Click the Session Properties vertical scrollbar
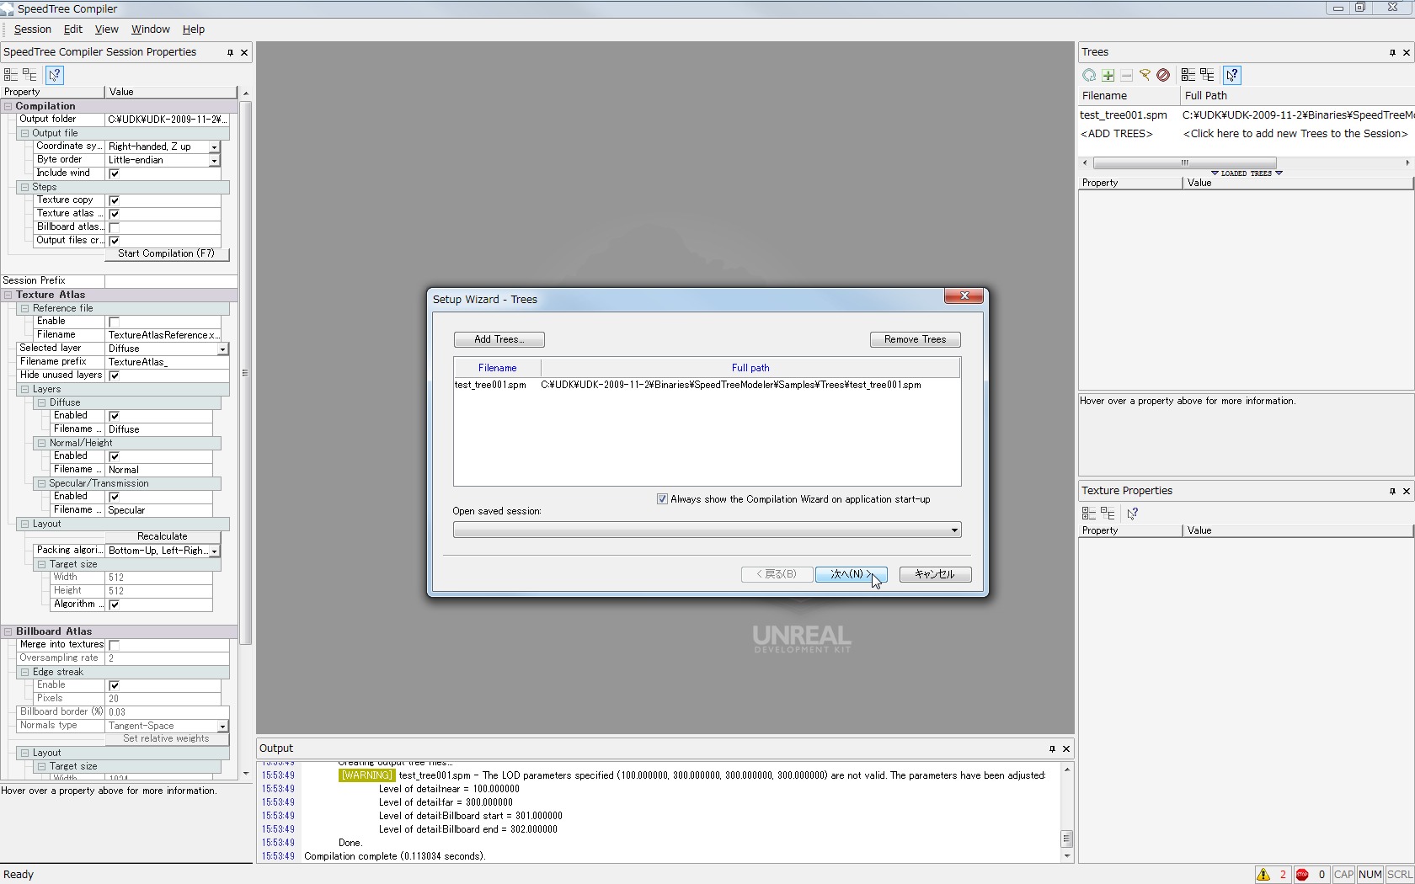The width and height of the screenshot is (1415, 884). pyautogui.click(x=245, y=372)
